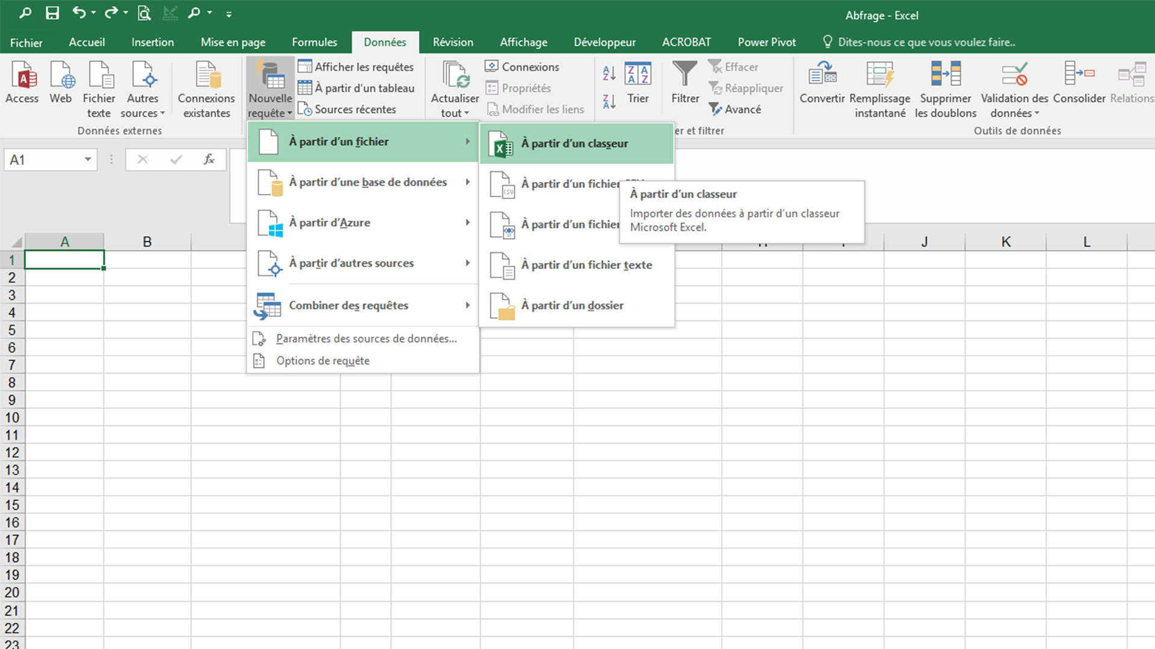Click Options de requête
The image size is (1155, 649).
tap(322, 361)
